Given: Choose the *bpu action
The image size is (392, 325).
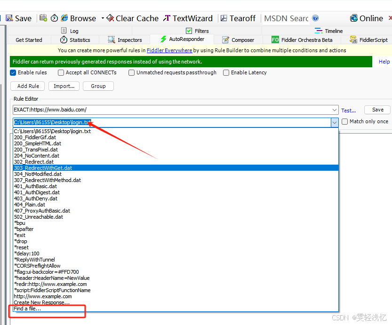Looking at the screenshot, I should 176,223.
